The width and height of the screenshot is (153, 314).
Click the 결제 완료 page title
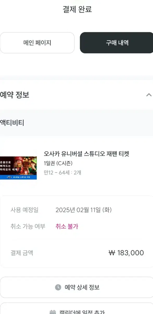click(77, 9)
